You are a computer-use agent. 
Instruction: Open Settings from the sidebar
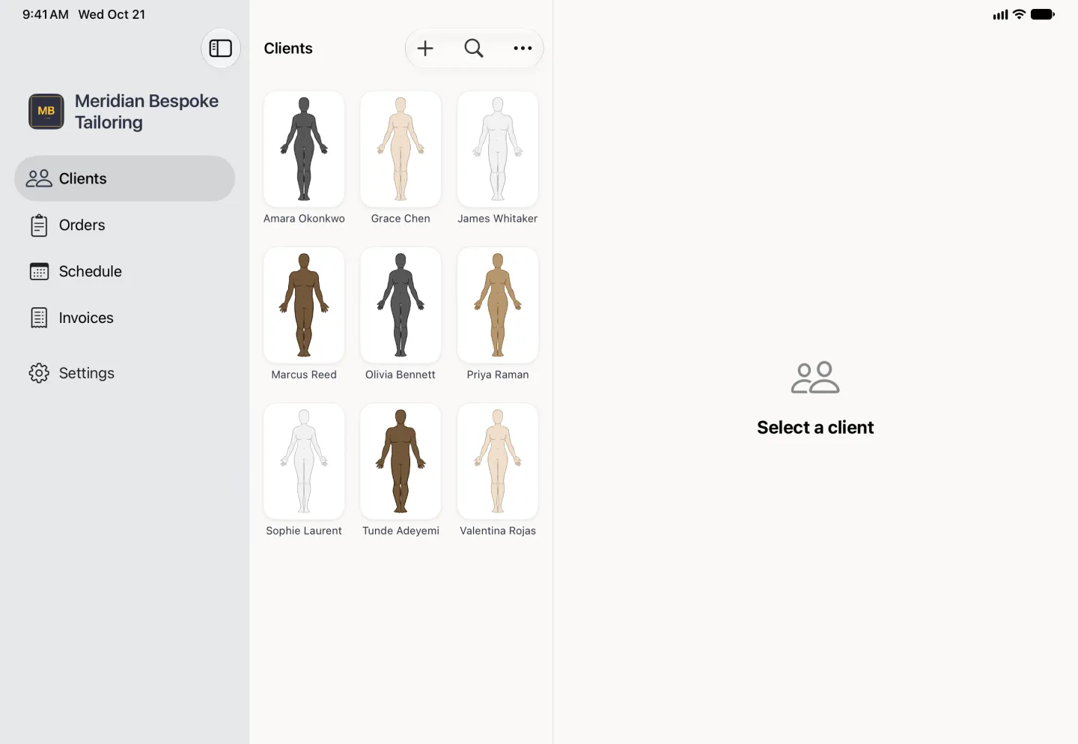(124, 373)
